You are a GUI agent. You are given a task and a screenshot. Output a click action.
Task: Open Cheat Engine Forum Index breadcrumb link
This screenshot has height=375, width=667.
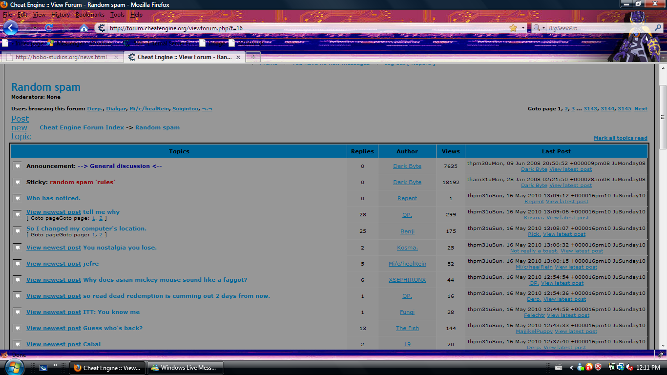(82, 127)
